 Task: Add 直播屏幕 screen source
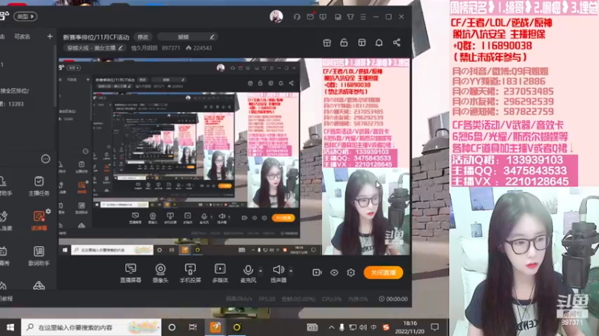point(130,273)
